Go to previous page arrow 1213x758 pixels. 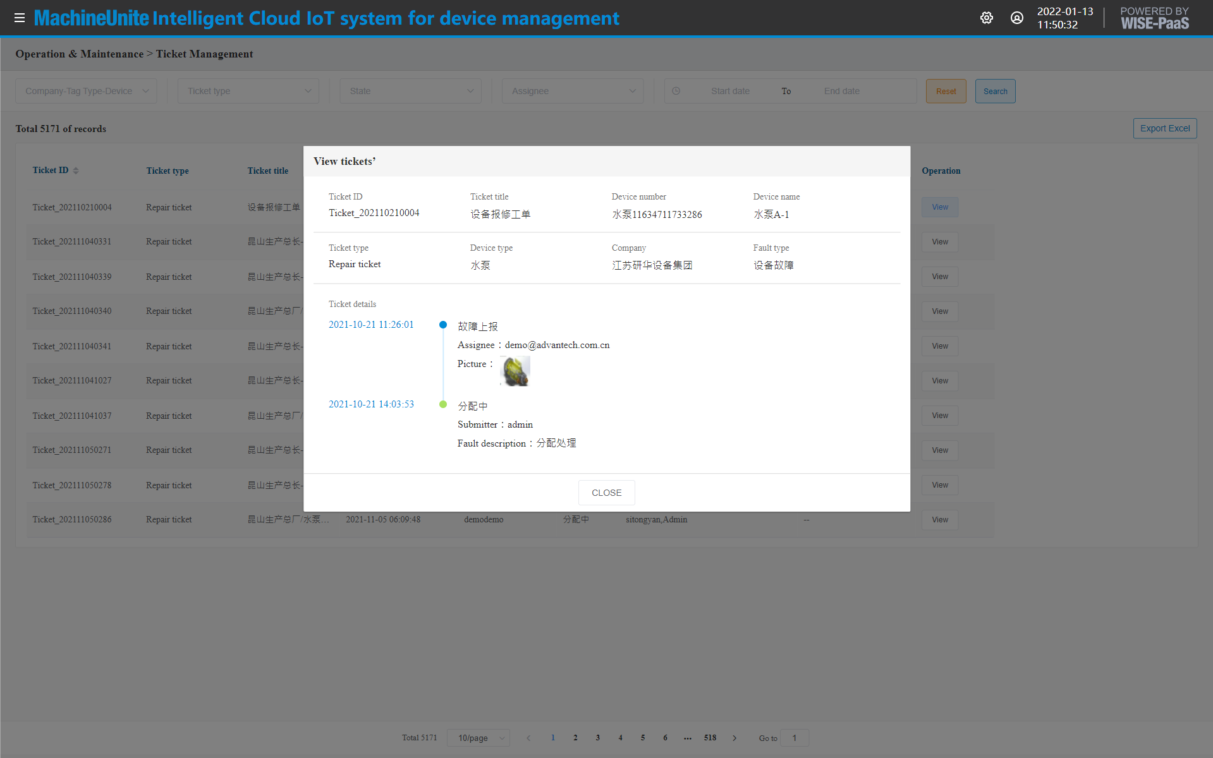pyautogui.click(x=528, y=738)
